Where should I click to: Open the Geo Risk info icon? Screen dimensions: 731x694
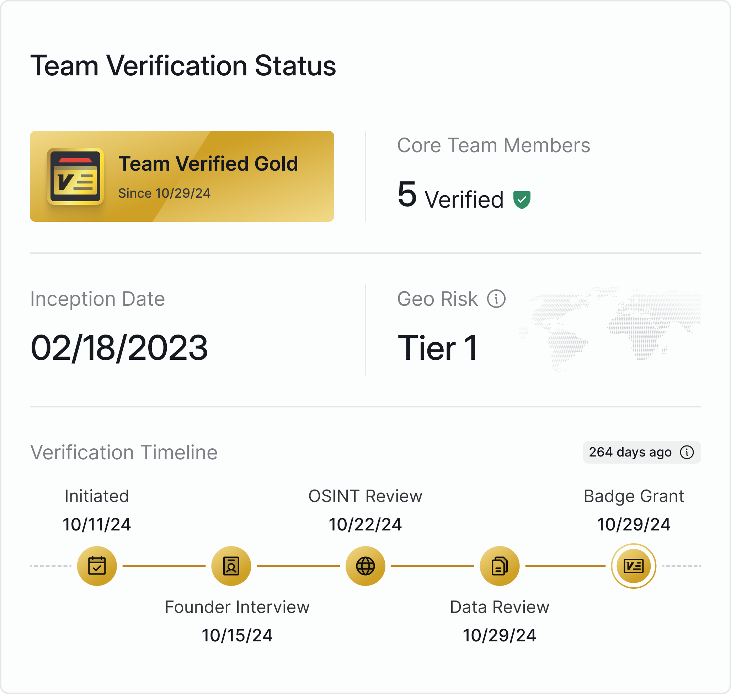[496, 299]
